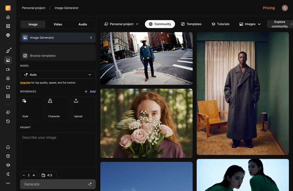Toggle dark mode moon icon
293x191 pixels.
pyautogui.click(x=8, y=174)
